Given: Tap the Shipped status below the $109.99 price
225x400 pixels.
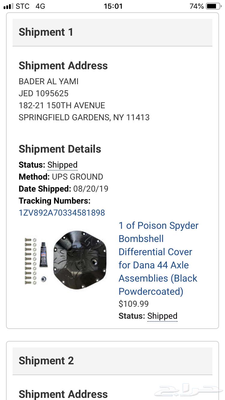Looking at the screenshot, I should [x=162, y=316].
